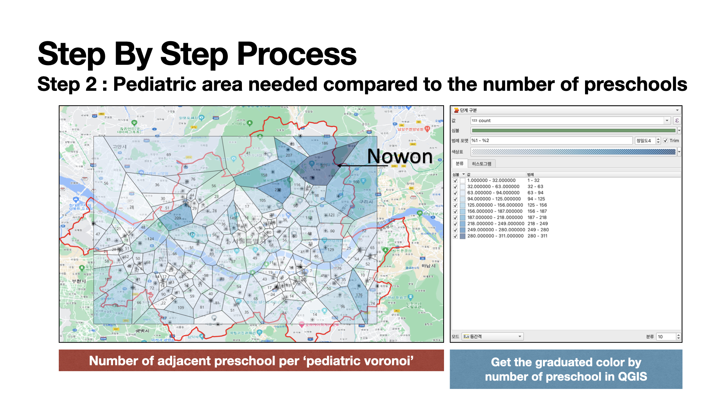This screenshot has height=409, width=728.
Task: Click the 123 numeric field type icon
Action: pyautogui.click(x=474, y=120)
